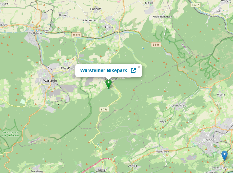Click the Rixen village label

[163, 122]
